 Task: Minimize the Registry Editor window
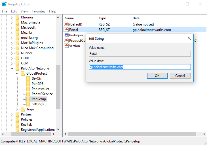tap(175, 4)
